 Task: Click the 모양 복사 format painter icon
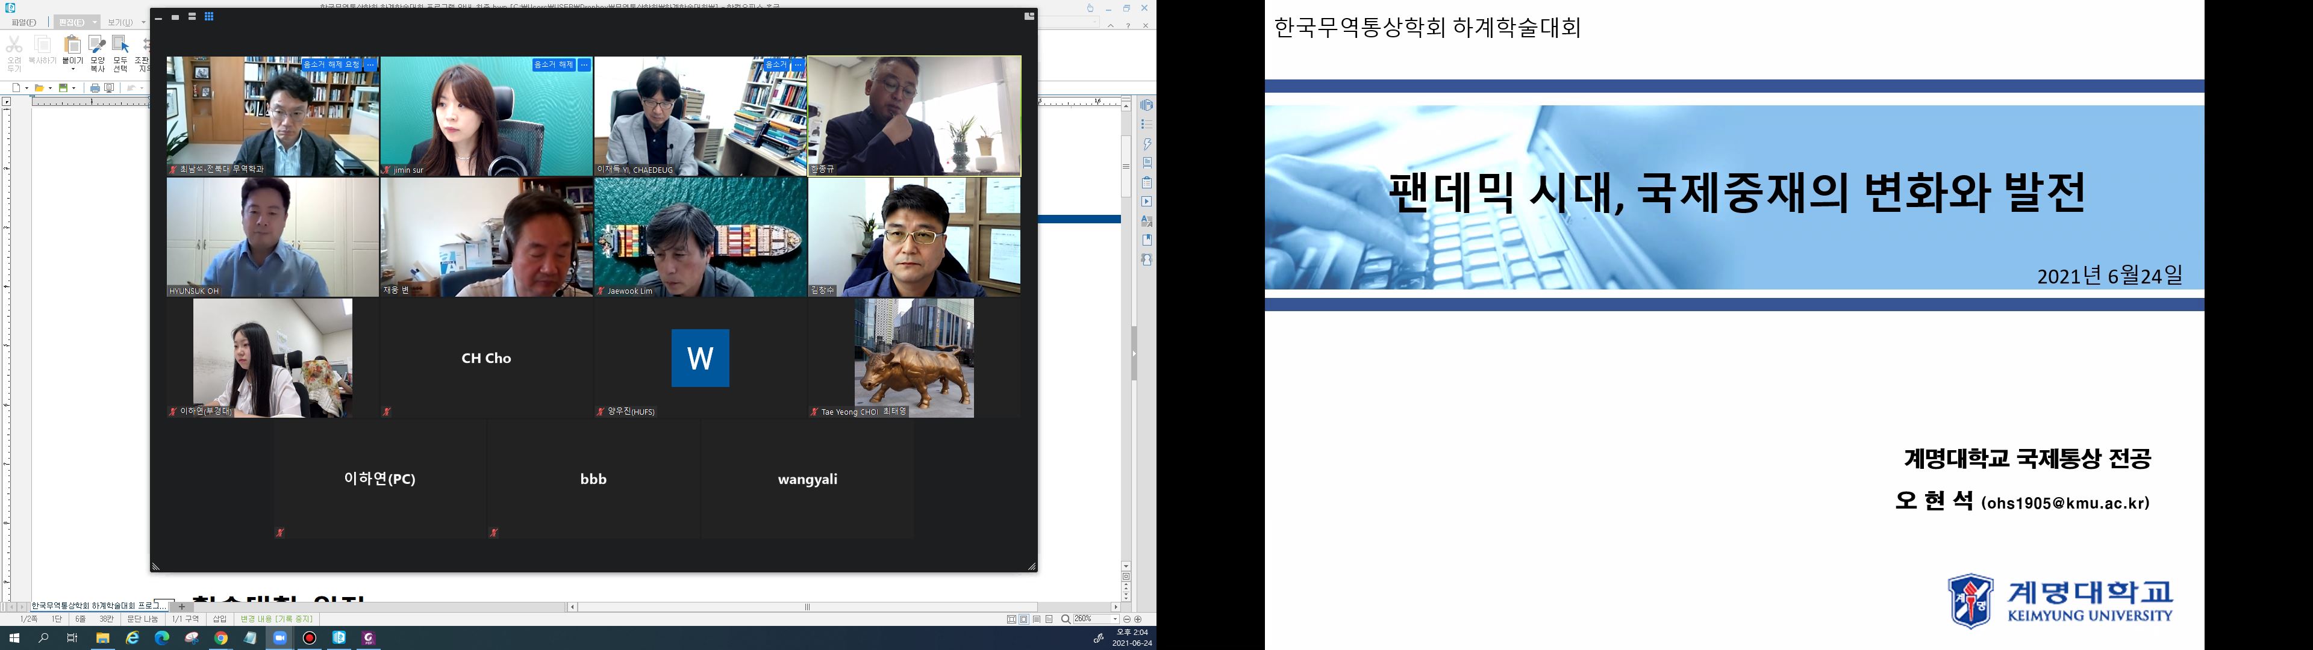[x=97, y=46]
